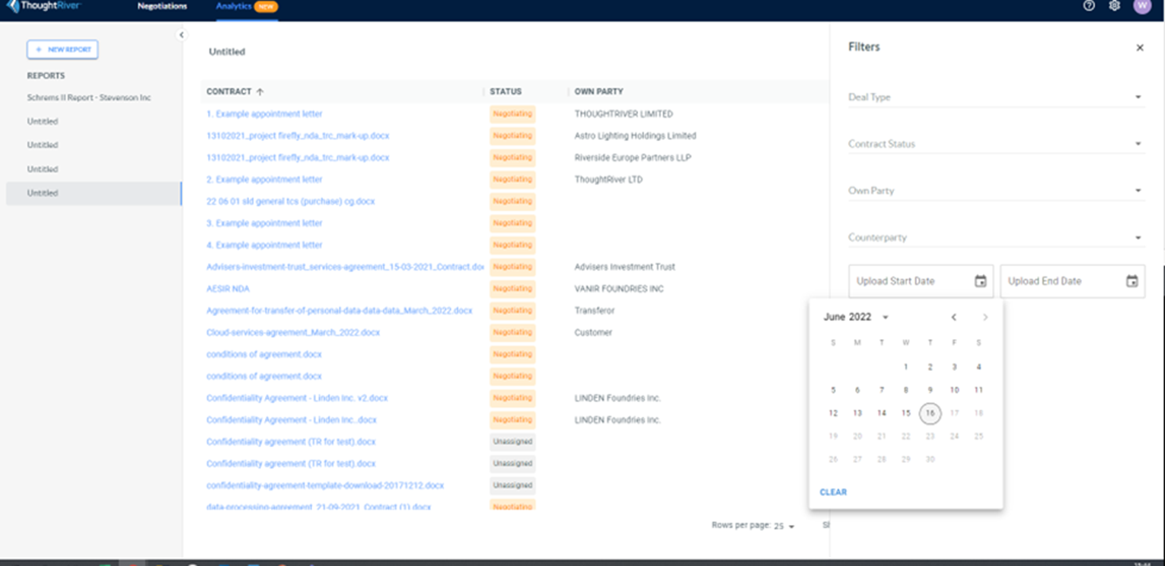
Task: Open Confidentiality Agreement - Linden Inc. v2.docx
Action: pyautogui.click(x=297, y=398)
